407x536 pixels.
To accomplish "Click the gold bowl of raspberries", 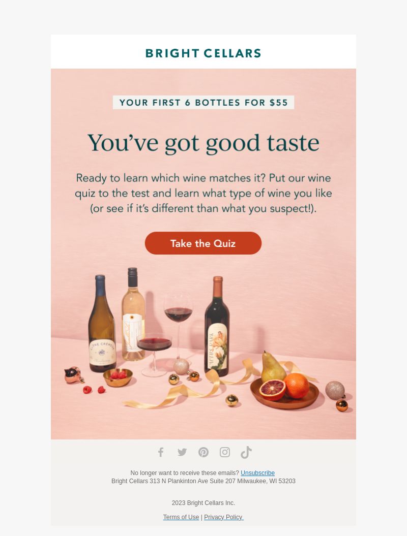I will pos(118,377).
